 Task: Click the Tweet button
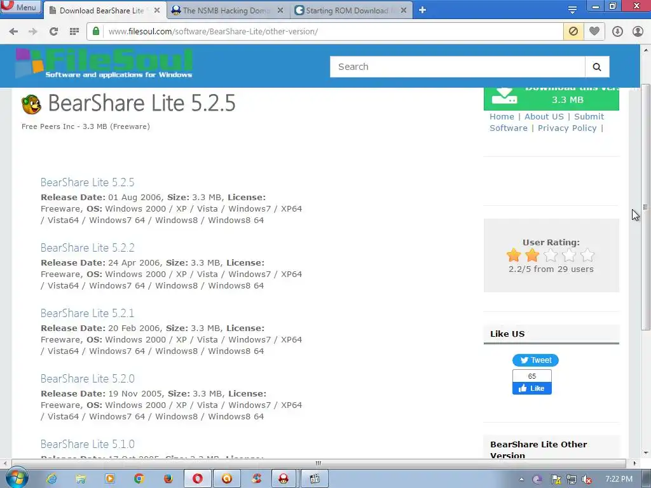coord(535,360)
